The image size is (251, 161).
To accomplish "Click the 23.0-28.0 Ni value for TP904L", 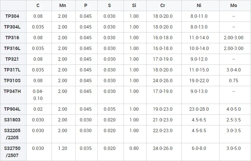I will [x=199, y=109].
